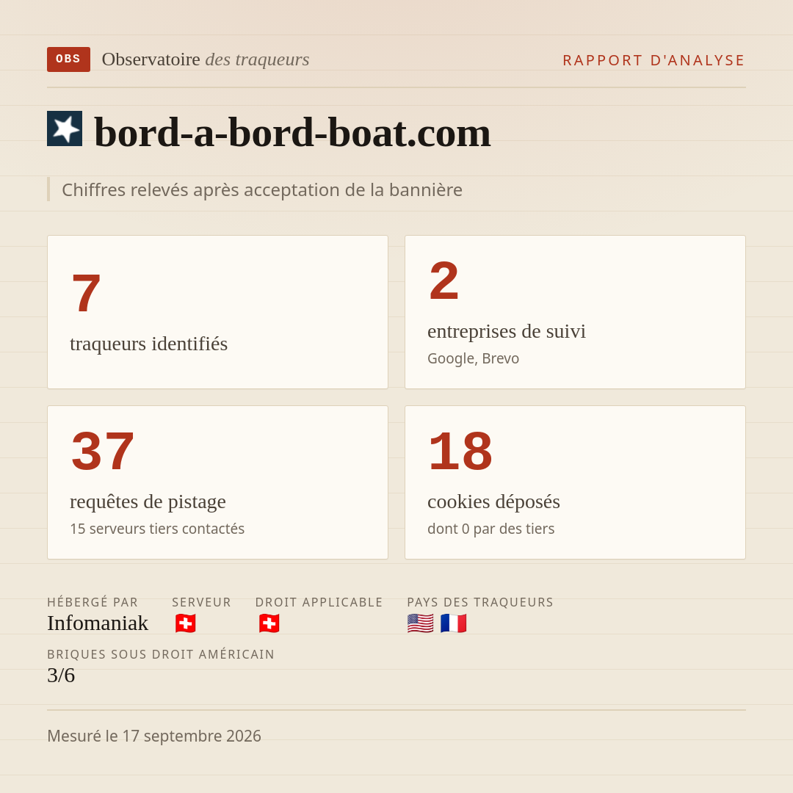Click the Pays des traqueurs label
793x793 pixels.
480,602
